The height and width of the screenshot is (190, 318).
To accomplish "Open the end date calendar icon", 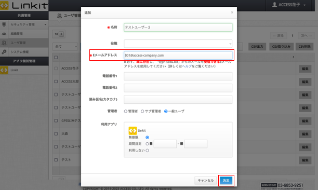I will tap(181, 144).
